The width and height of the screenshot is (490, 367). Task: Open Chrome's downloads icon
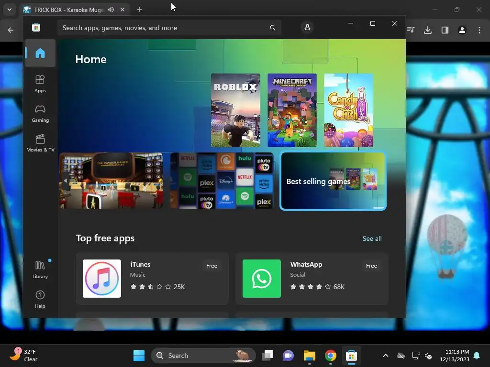pos(428,30)
